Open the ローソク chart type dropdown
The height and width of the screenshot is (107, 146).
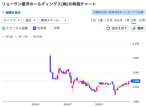[x=12, y=20]
